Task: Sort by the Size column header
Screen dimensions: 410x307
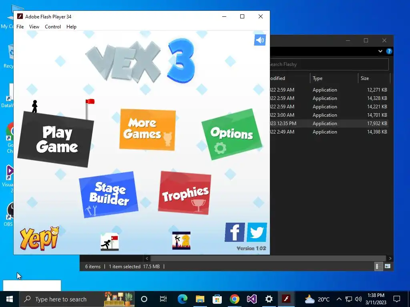Action: coord(374,78)
